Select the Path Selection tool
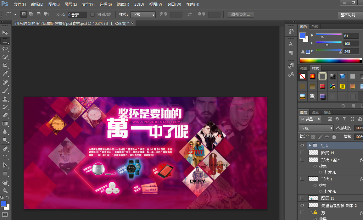 point(5,165)
